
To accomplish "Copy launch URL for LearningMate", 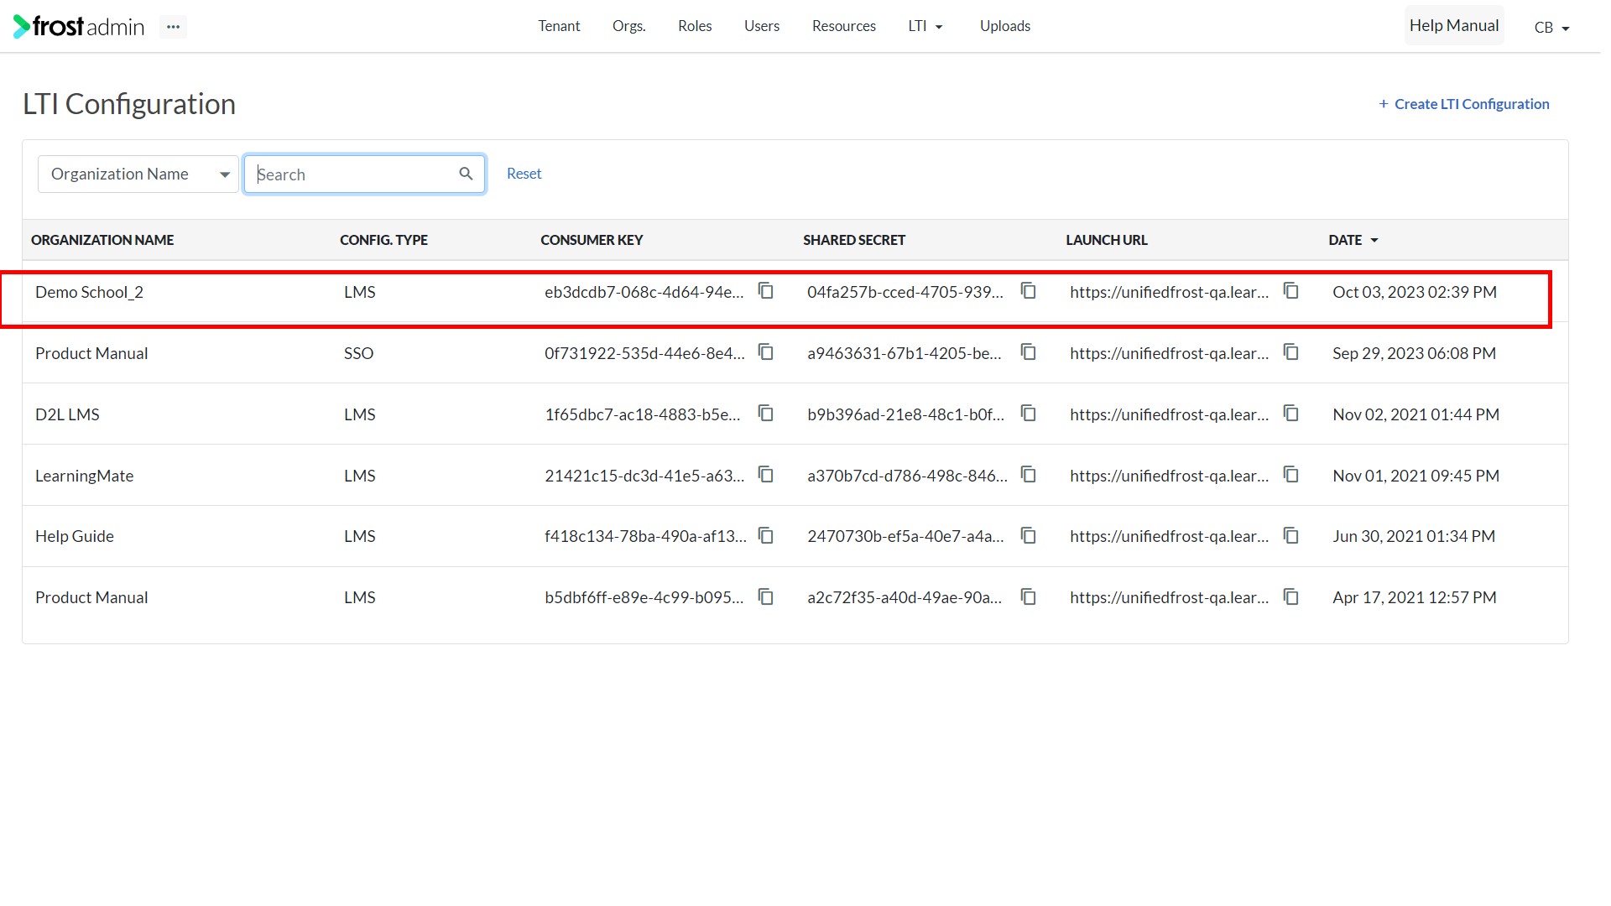I will [x=1290, y=475].
